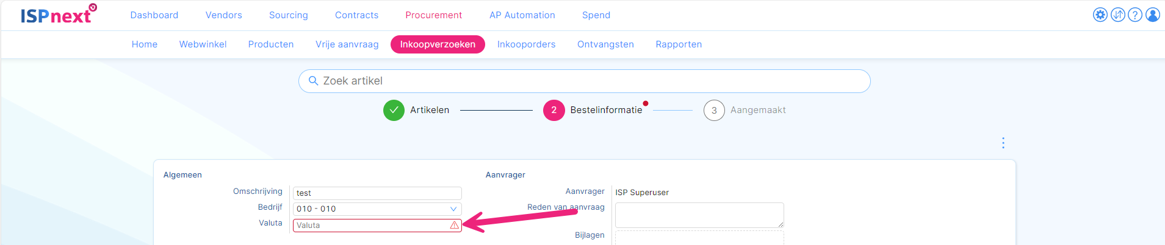Viewport: 1165px width, 245px height.
Task: Open Vrije aanvraag link
Action: pyautogui.click(x=347, y=44)
